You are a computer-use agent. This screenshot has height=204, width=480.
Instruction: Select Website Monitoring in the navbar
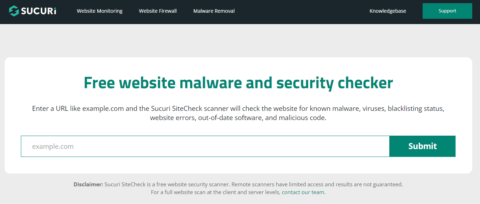(x=100, y=11)
